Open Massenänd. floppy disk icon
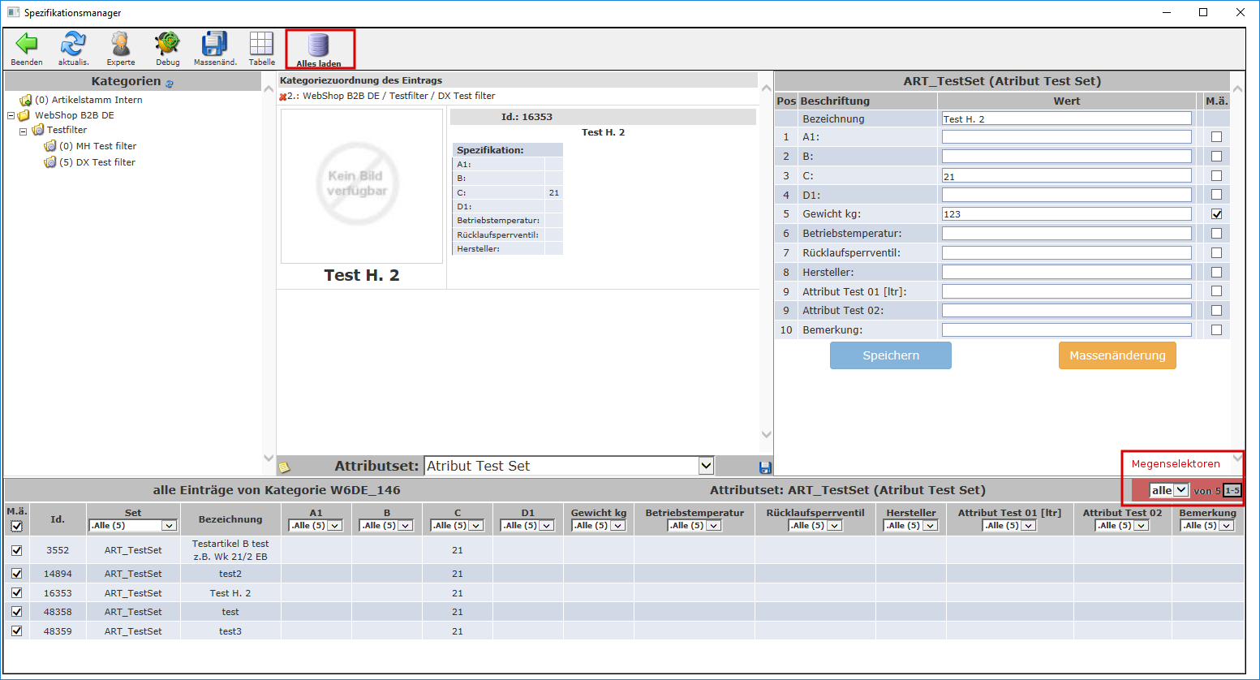Screen dimensions: 1260x680 (215, 44)
